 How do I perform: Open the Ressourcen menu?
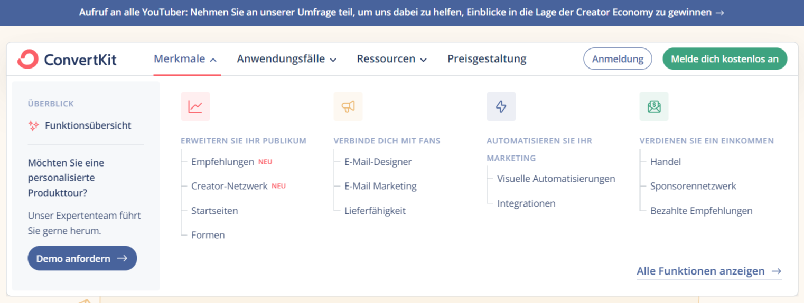point(392,58)
